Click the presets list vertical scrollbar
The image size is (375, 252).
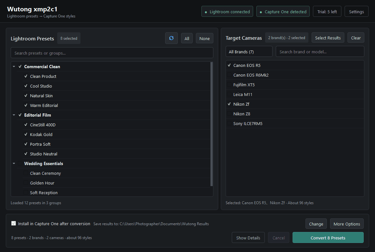[211, 124]
